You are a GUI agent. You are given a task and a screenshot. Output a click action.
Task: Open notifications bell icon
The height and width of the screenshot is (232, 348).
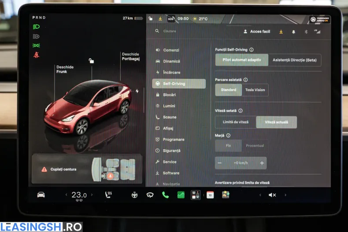(x=293, y=32)
